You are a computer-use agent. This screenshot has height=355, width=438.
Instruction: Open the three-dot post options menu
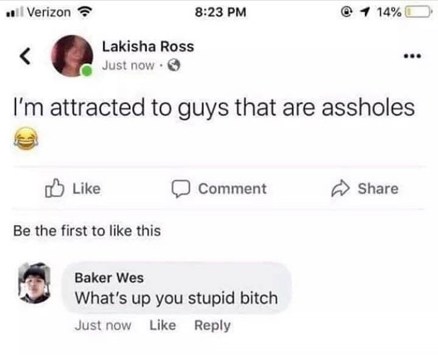coord(412,56)
